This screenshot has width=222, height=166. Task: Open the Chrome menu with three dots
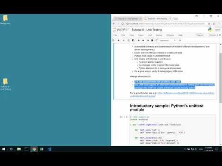tap(219, 24)
